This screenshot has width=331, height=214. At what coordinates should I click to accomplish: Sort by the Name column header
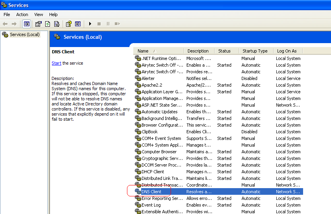click(158, 51)
